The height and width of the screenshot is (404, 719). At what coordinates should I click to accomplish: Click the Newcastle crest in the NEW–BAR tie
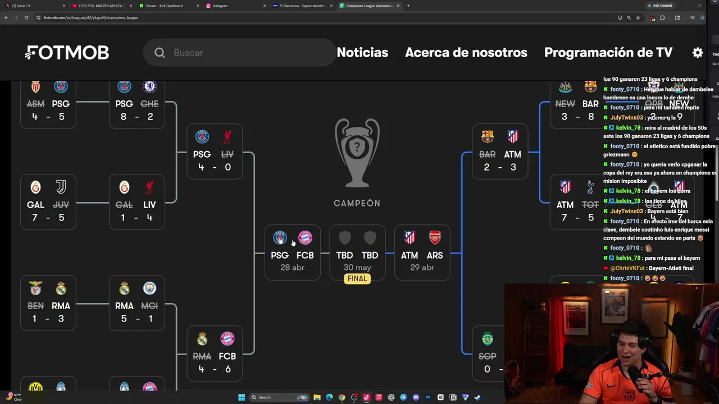[x=565, y=86]
